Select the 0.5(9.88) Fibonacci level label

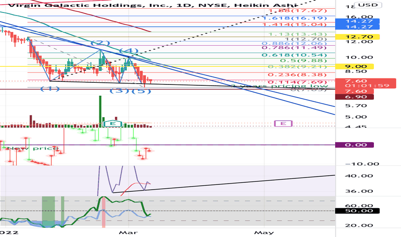click(x=304, y=61)
